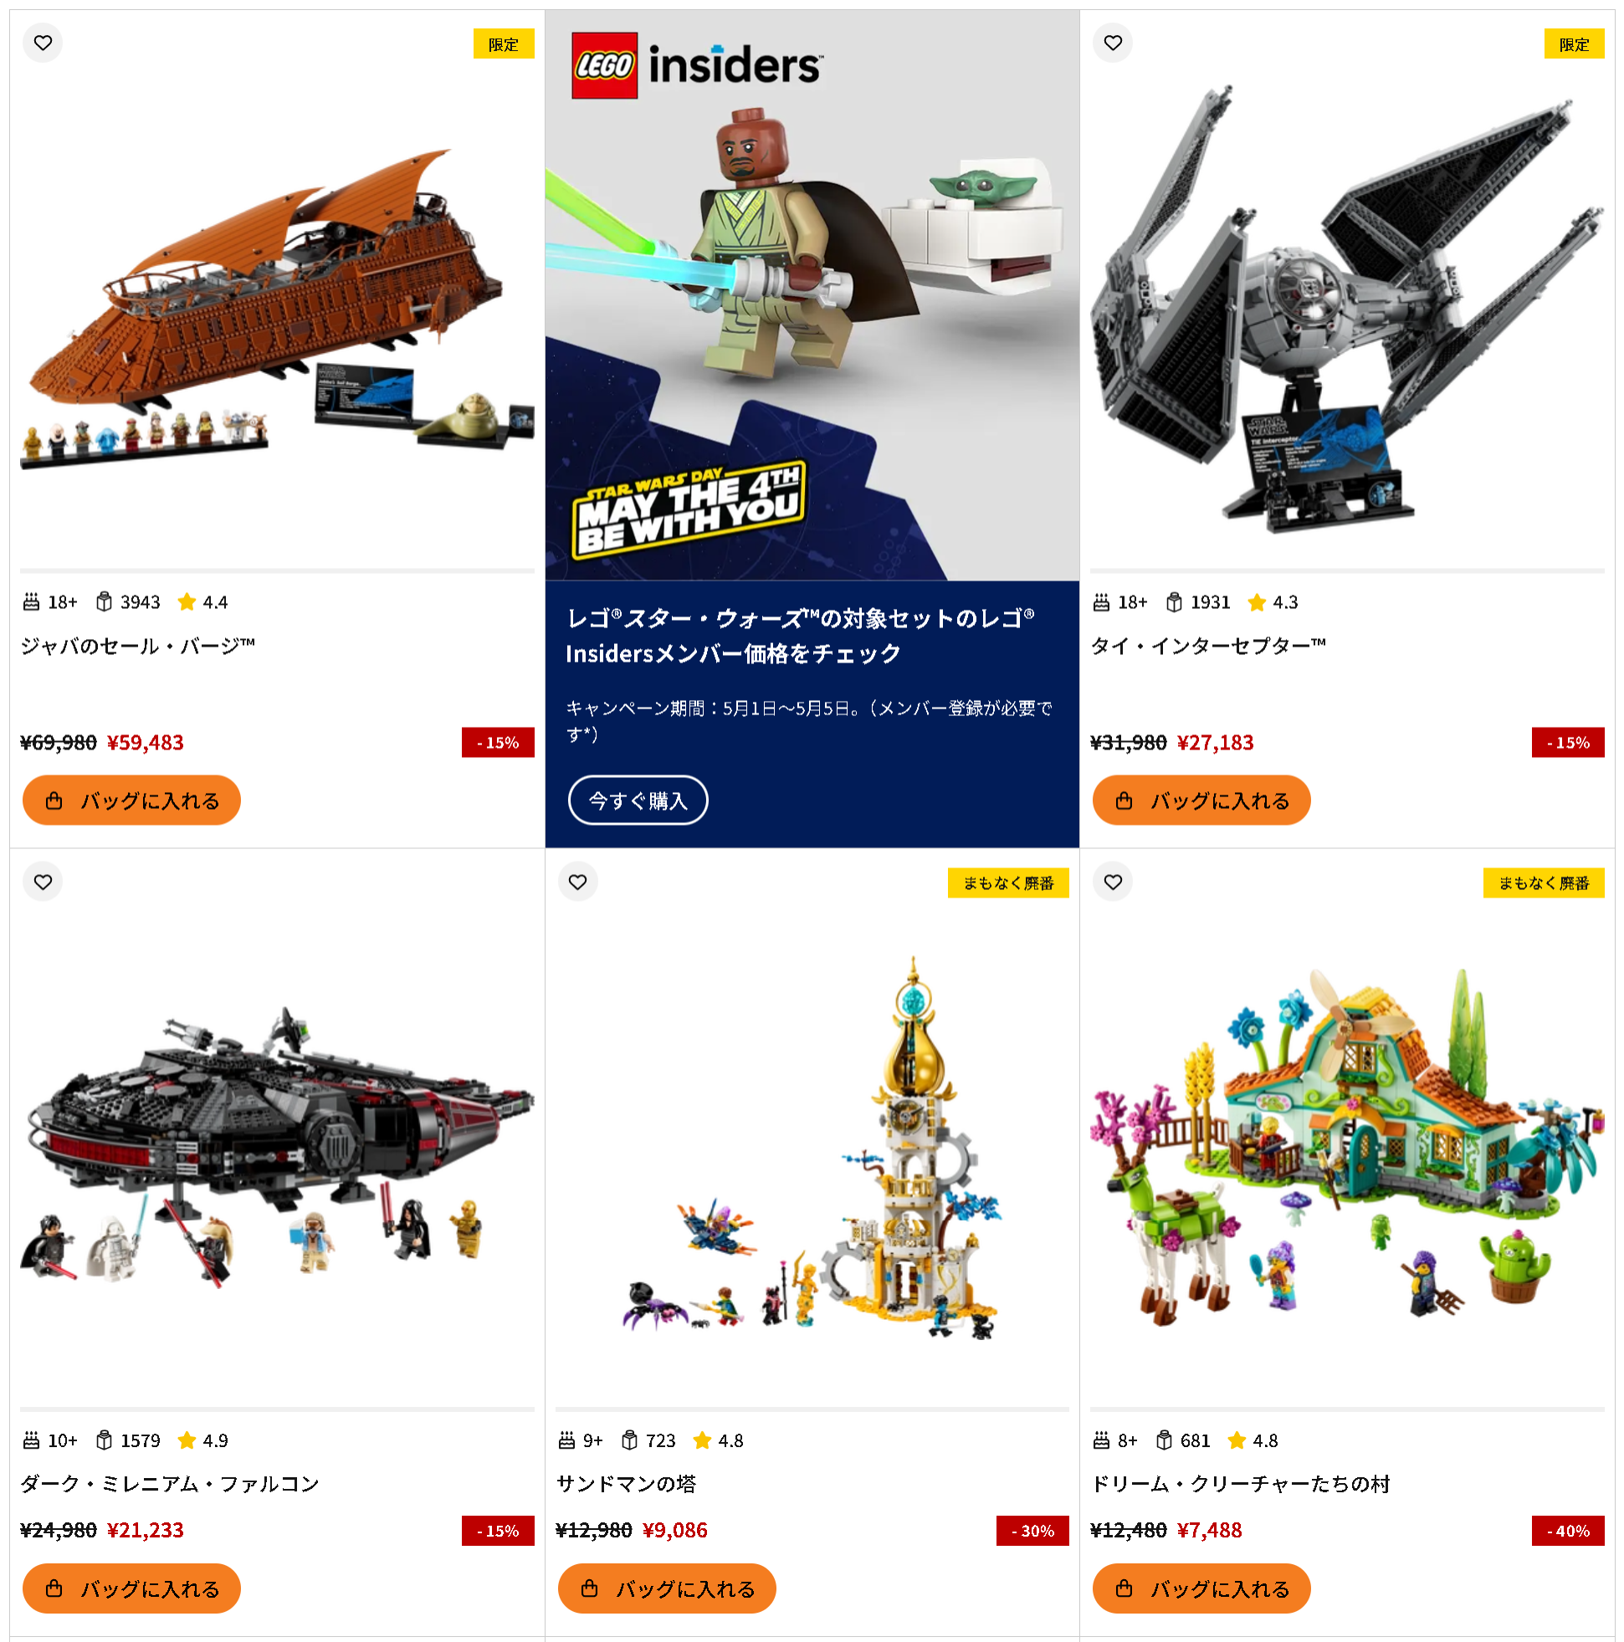Click the 今すぐ購入 button
Image resolution: width=1624 pixels, height=1642 pixels.
638,800
